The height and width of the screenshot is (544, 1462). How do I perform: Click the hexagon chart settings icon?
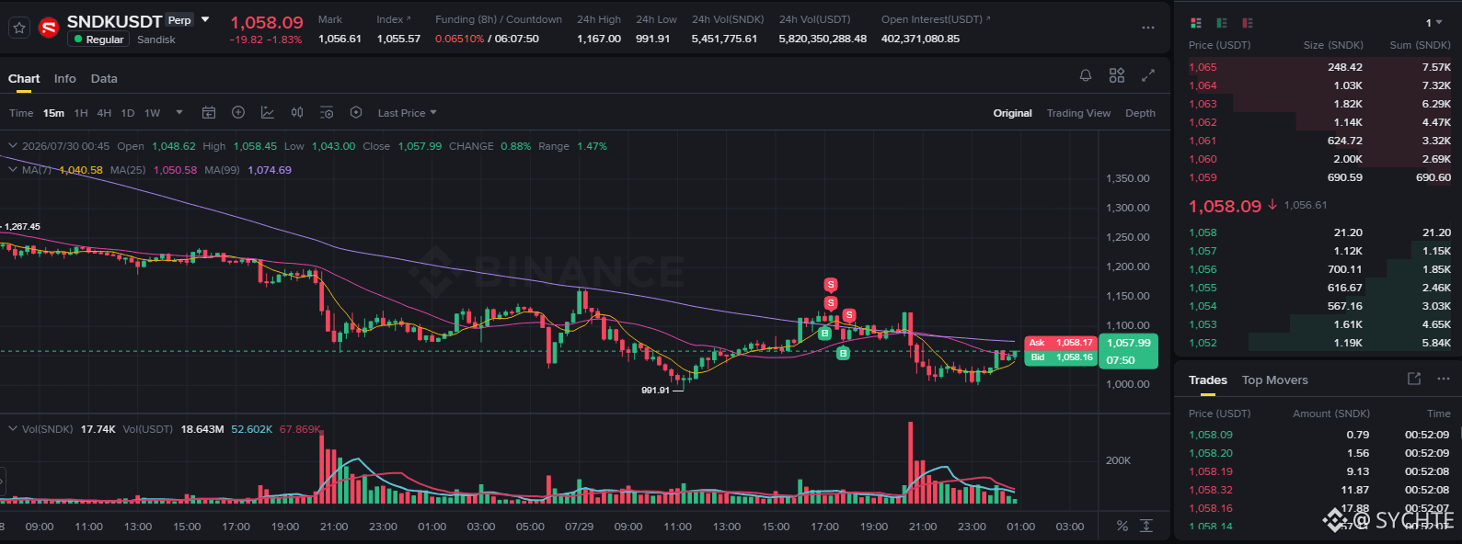click(x=356, y=112)
